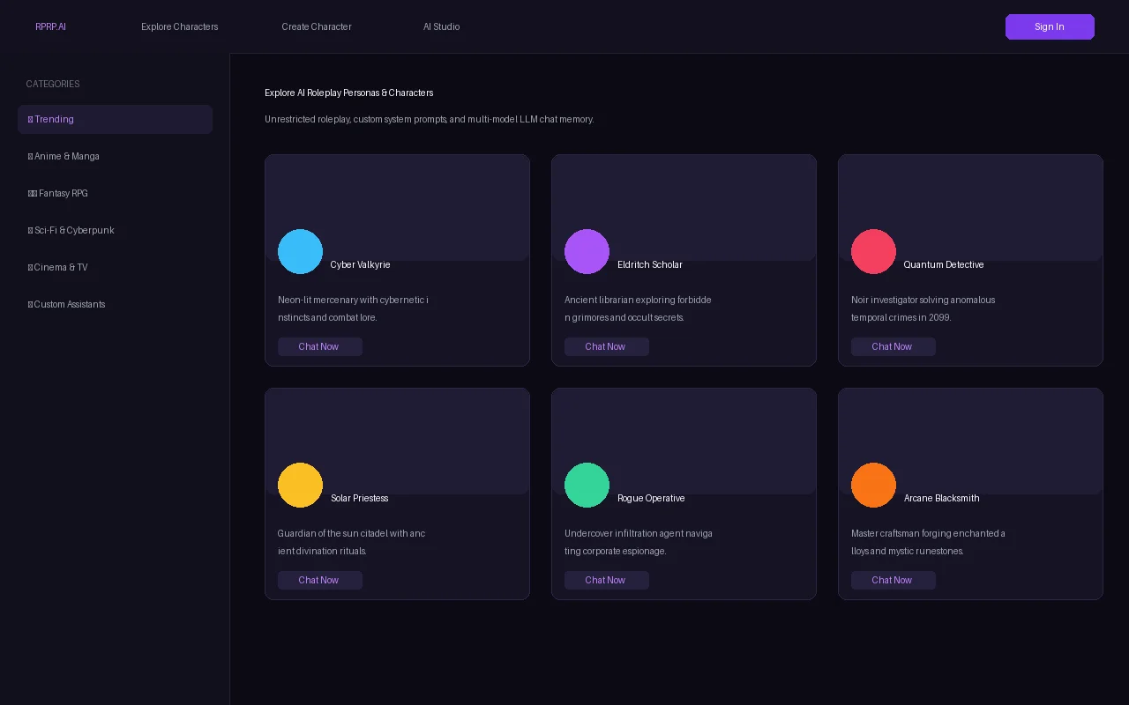Click the CATEGORIES sidebar label

click(53, 84)
